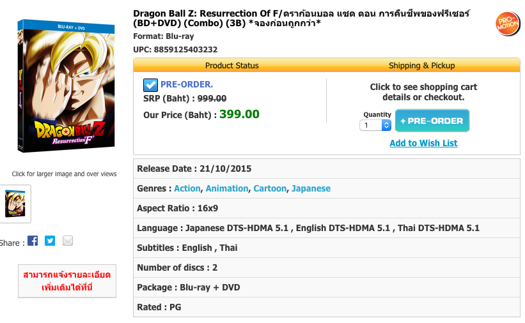Add item to Wish List
Screen dimensions: 525x323
[x=423, y=143]
